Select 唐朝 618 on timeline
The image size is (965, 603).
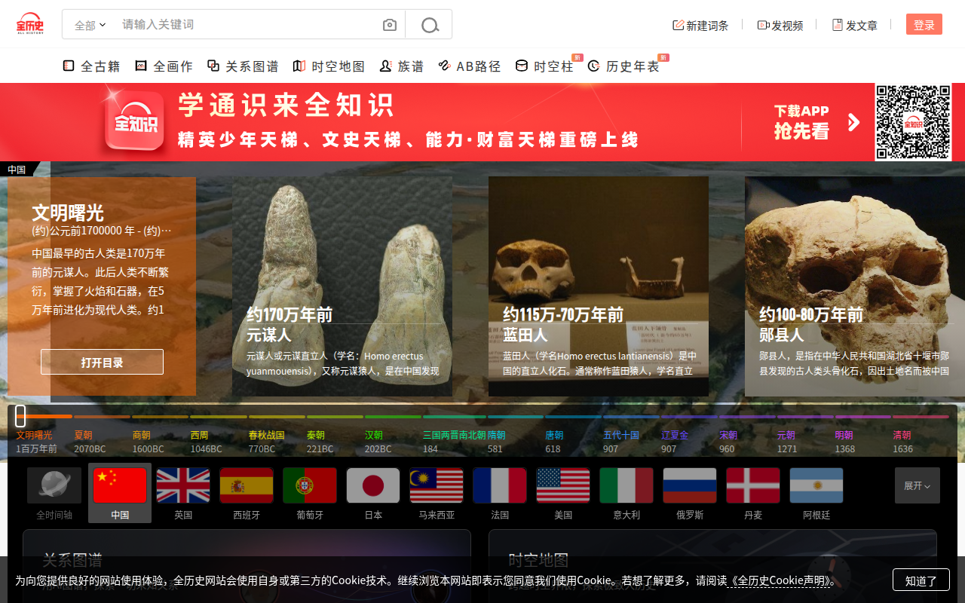coord(554,442)
